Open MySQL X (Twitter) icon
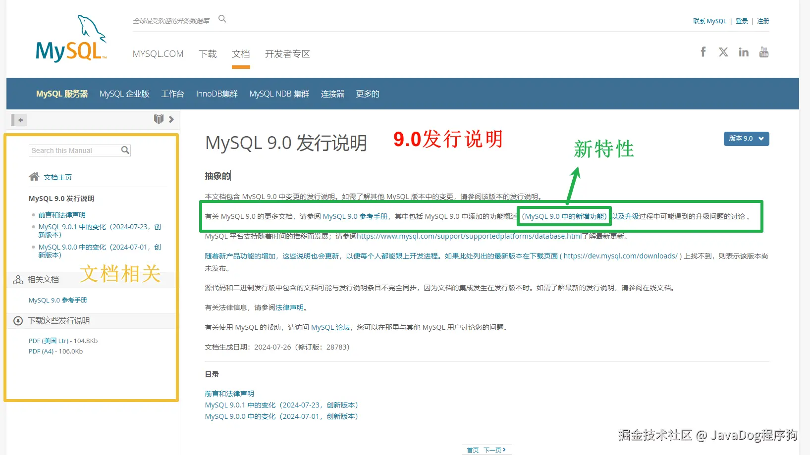 pyautogui.click(x=723, y=52)
